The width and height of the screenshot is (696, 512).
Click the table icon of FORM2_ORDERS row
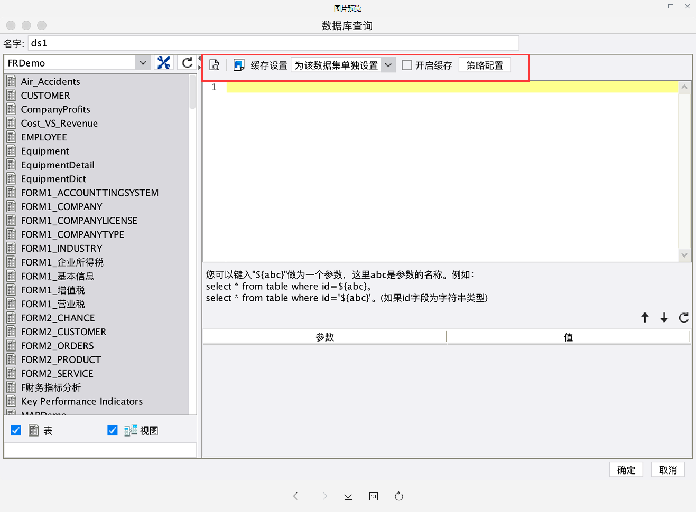coord(12,345)
